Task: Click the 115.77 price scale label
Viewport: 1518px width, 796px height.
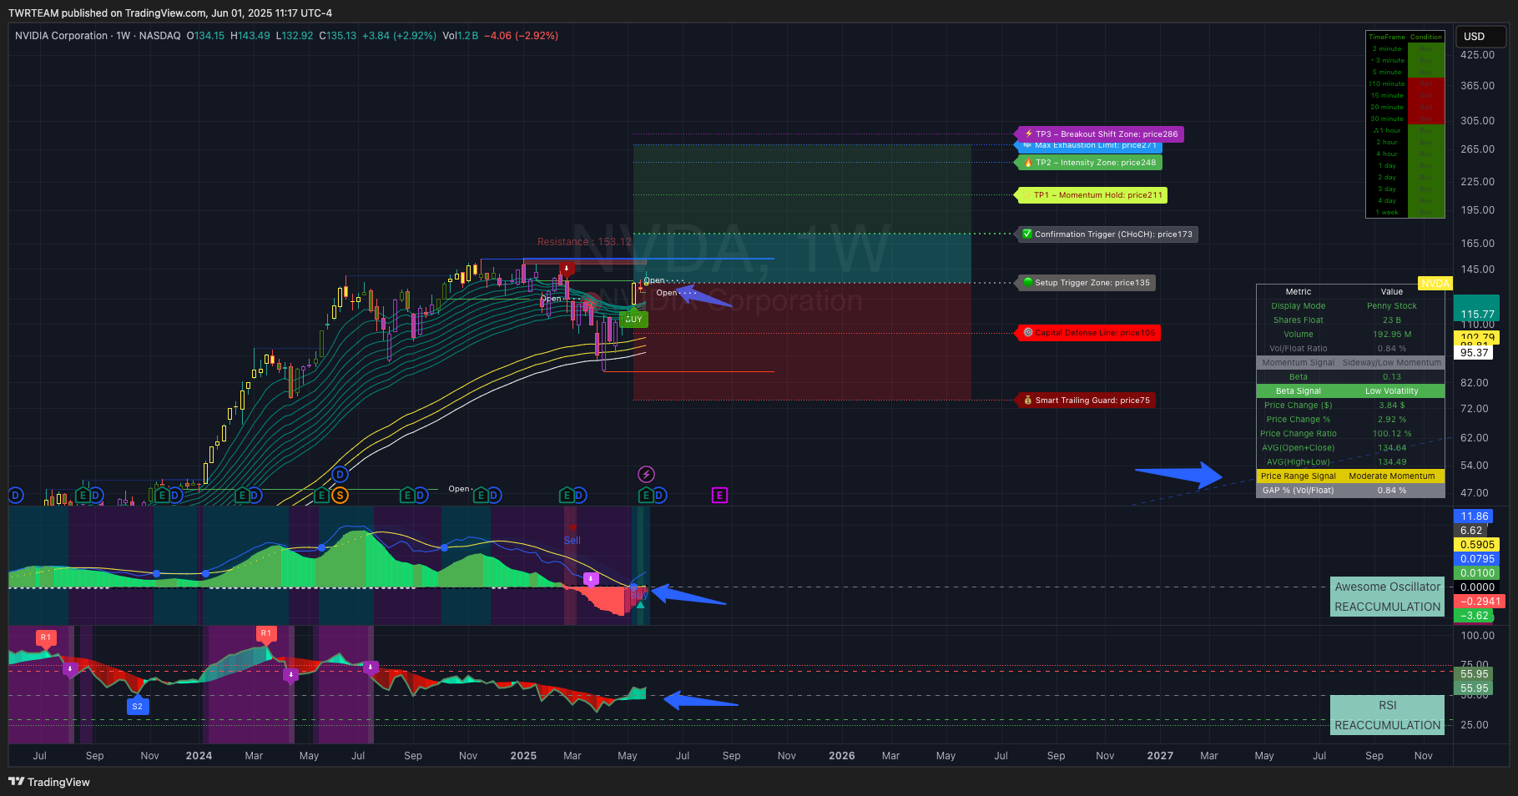Action: 1477,315
